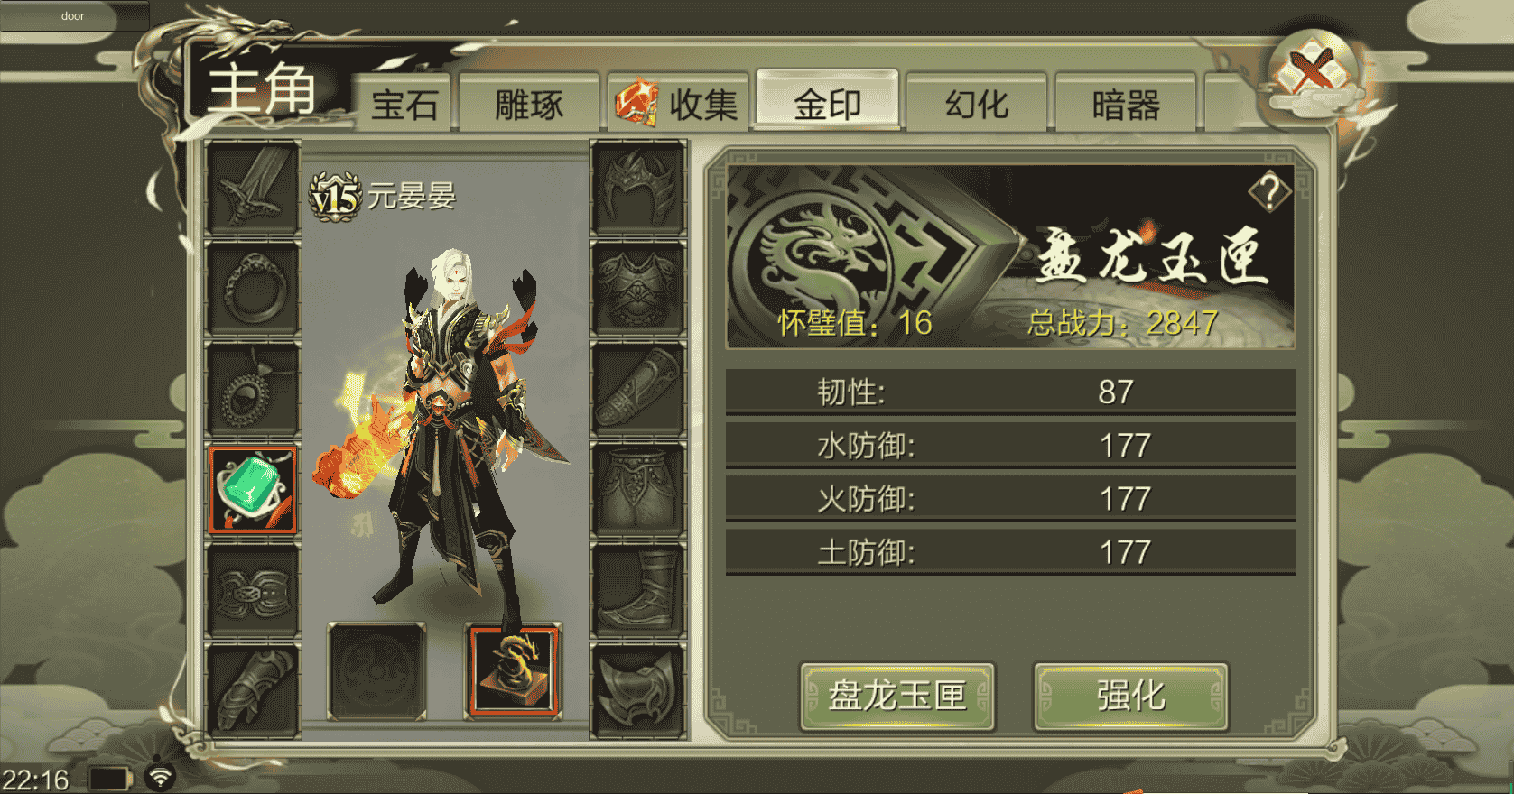
Task: Select the golden dragon seal slot
Action: pyautogui.click(x=514, y=671)
